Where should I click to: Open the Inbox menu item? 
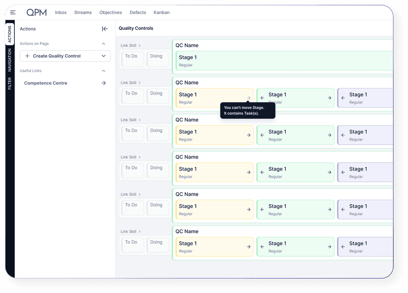pyautogui.click(x=61, y=12)
